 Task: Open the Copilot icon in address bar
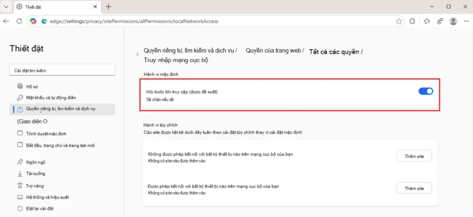pyautogui.click(x=33, y=21)
